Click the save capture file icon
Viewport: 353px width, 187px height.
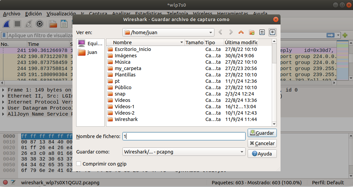point(64,24)
